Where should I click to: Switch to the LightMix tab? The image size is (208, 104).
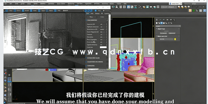107,13
